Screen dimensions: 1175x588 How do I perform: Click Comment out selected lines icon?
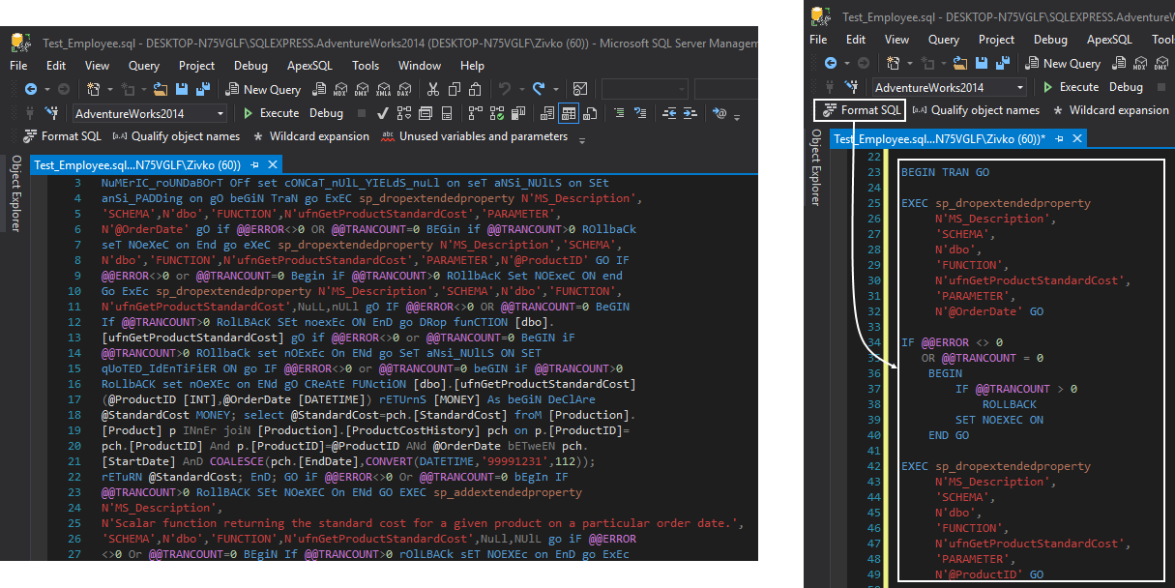click(x=620, y=113)
